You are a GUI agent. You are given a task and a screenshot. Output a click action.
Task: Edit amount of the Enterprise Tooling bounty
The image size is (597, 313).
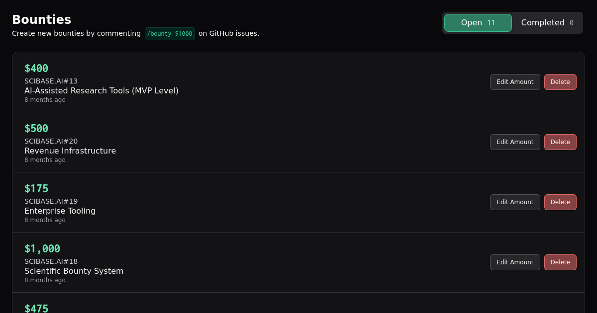(515, 202)
